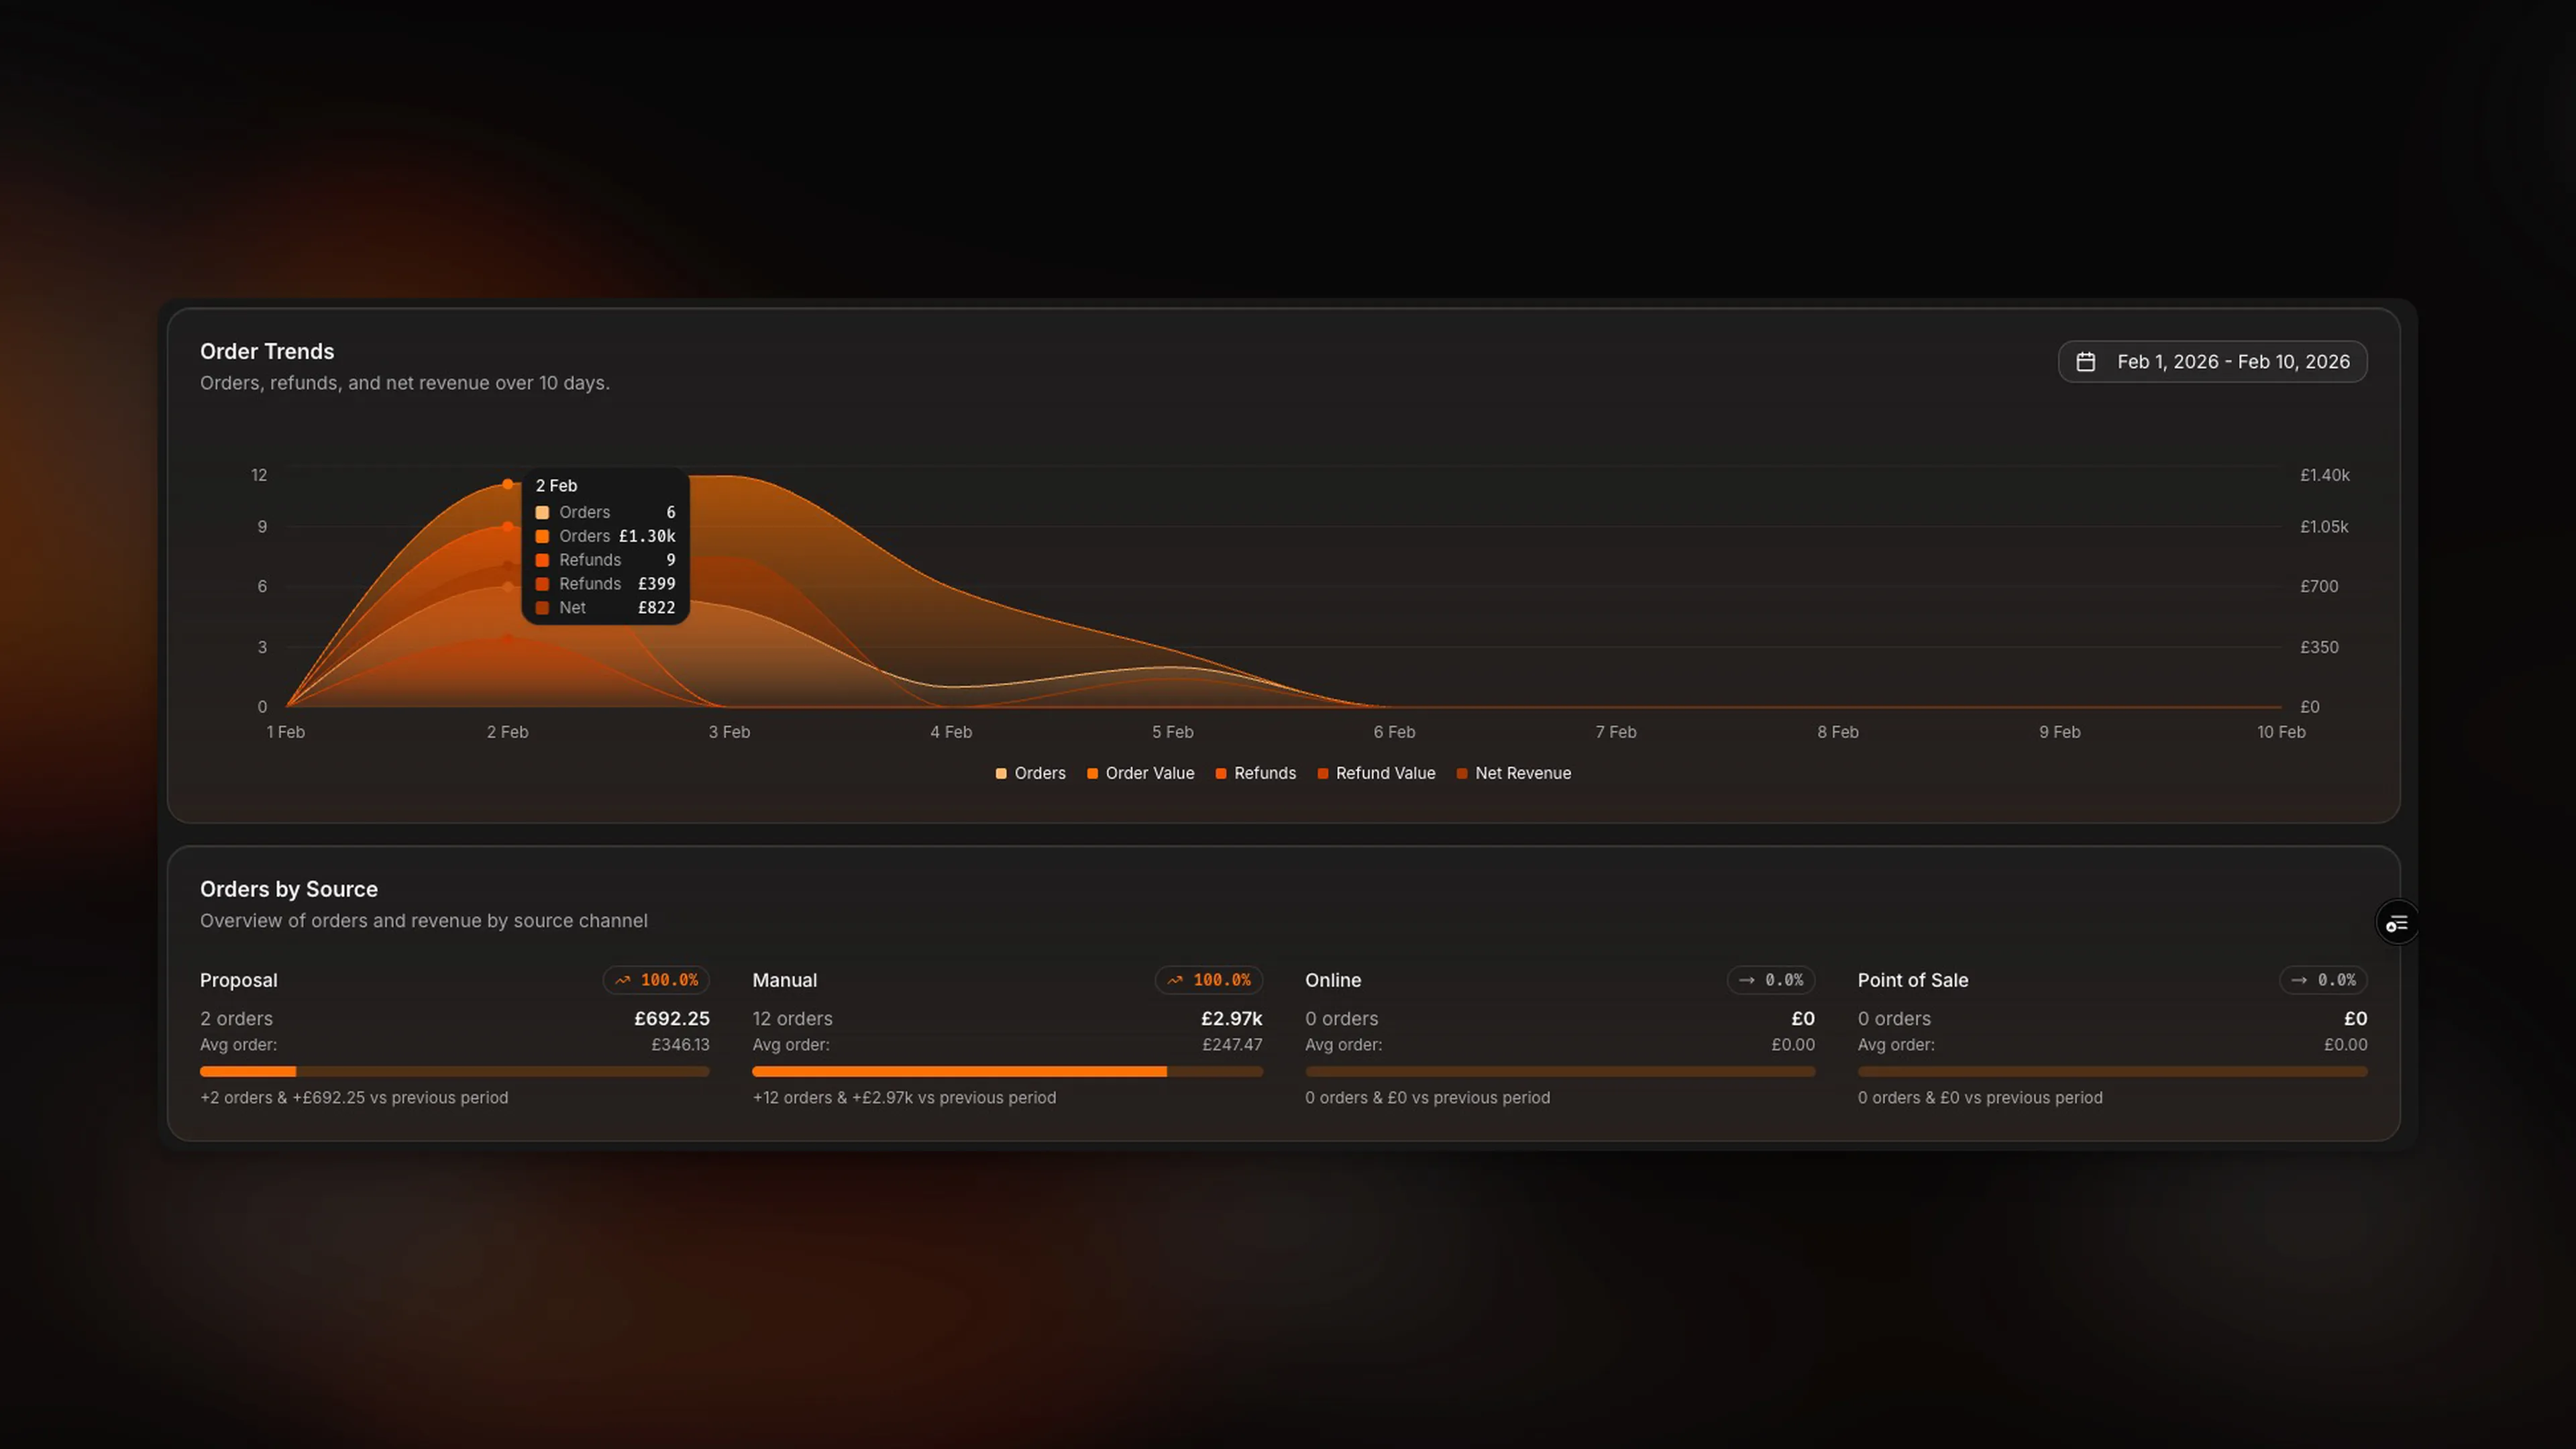
Task: Click the "2 orders" Proposal count text
Action: click(236, 1018)
